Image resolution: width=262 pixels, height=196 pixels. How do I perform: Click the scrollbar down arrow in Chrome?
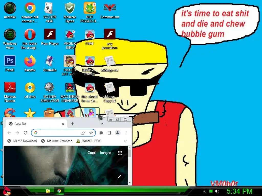[129, 183]
